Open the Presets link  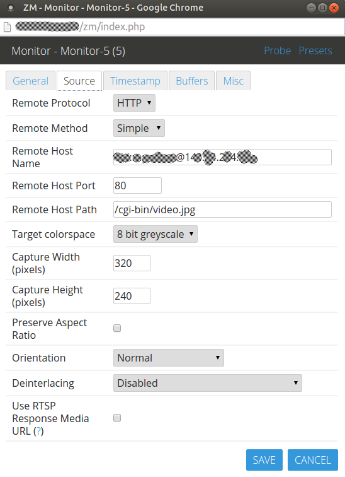(x=315, y=51)
